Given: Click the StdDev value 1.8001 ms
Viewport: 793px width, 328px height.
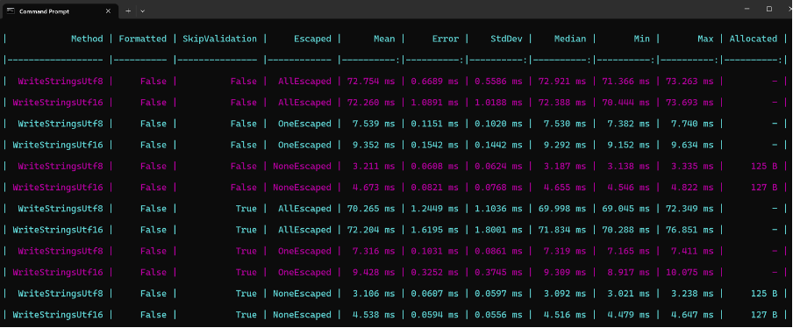Looking at the screenshot, I should tap(498, 230).
